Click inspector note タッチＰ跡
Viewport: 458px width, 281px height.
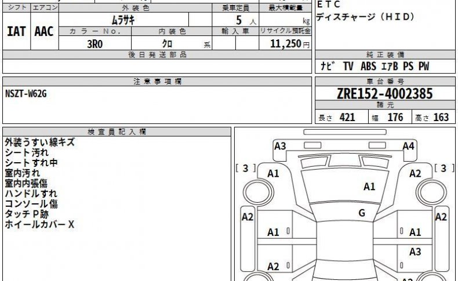27,214
